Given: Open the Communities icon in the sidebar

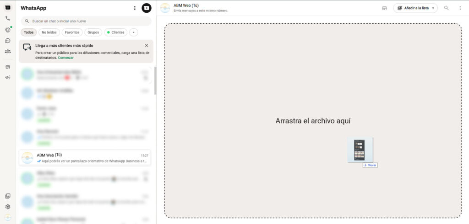Looking at the screenshot, I should tap(8, 51).
